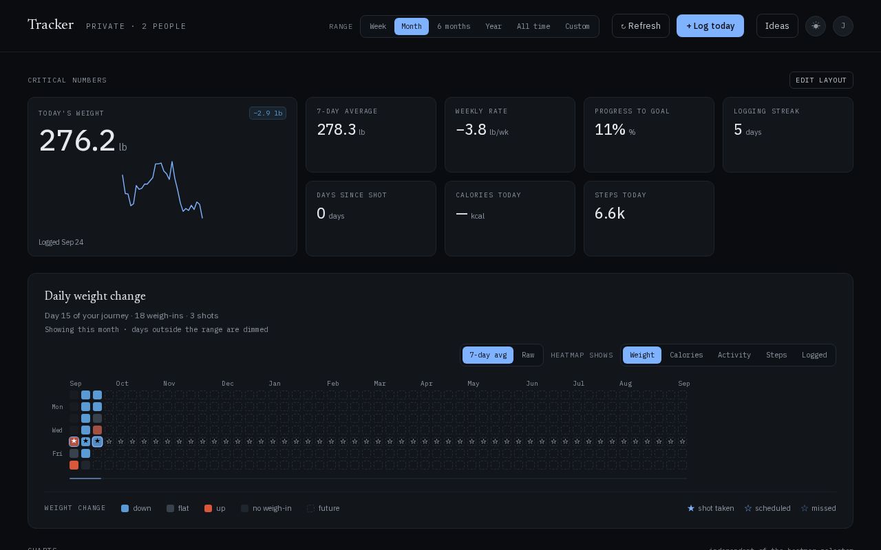Open the Ideas page
Viewport: 881px width, 550px height.
coord(777,26)
